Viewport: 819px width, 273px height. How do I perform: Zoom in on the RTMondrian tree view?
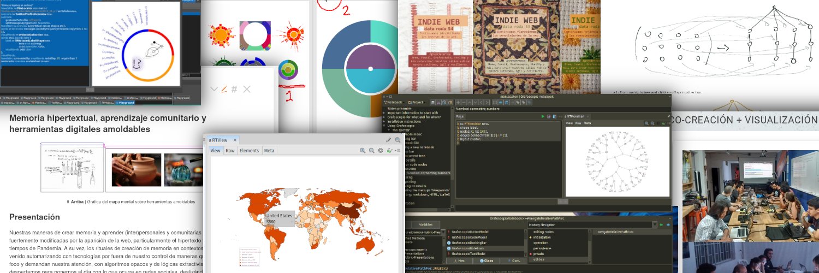click(x=646, y=123)
